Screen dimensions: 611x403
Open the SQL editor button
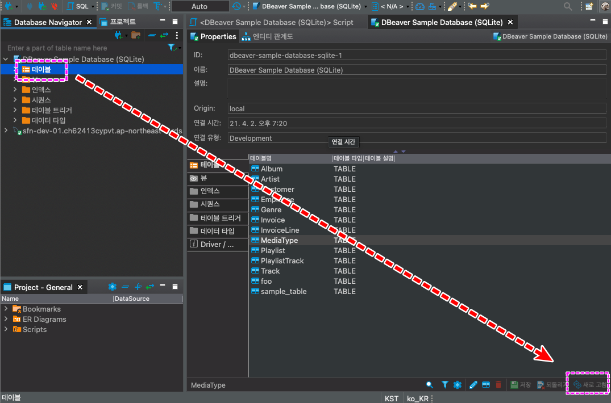pos(78,6)
